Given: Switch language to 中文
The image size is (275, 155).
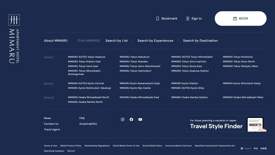Looking at the screenshot, I should (x=256, y=148).
